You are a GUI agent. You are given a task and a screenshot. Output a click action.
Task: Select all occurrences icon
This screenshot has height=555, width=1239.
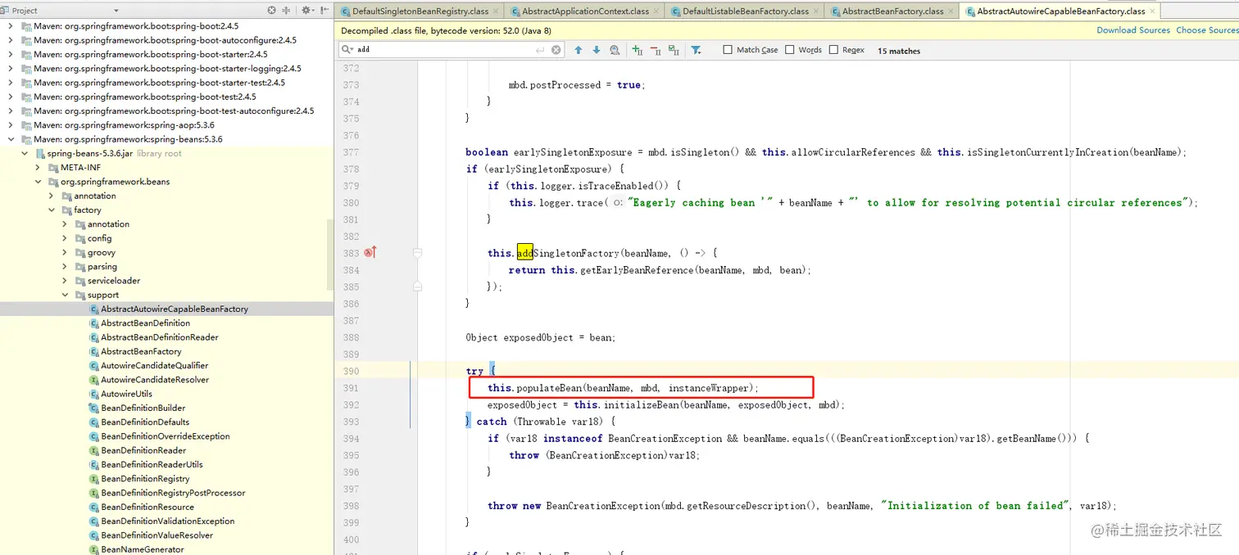point(674,50)
